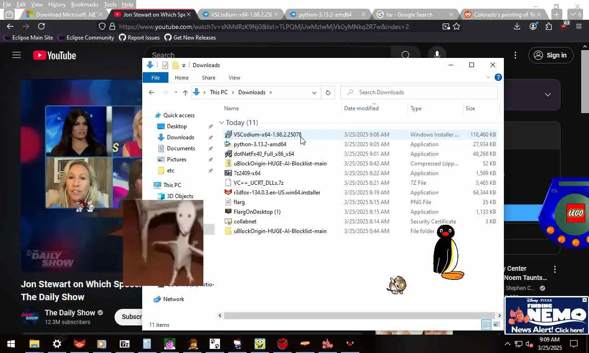Image resolution: width=589 pixels, height=353 pixels.
Task: Open the Report Issues bookmark
Action: point(139,38)
